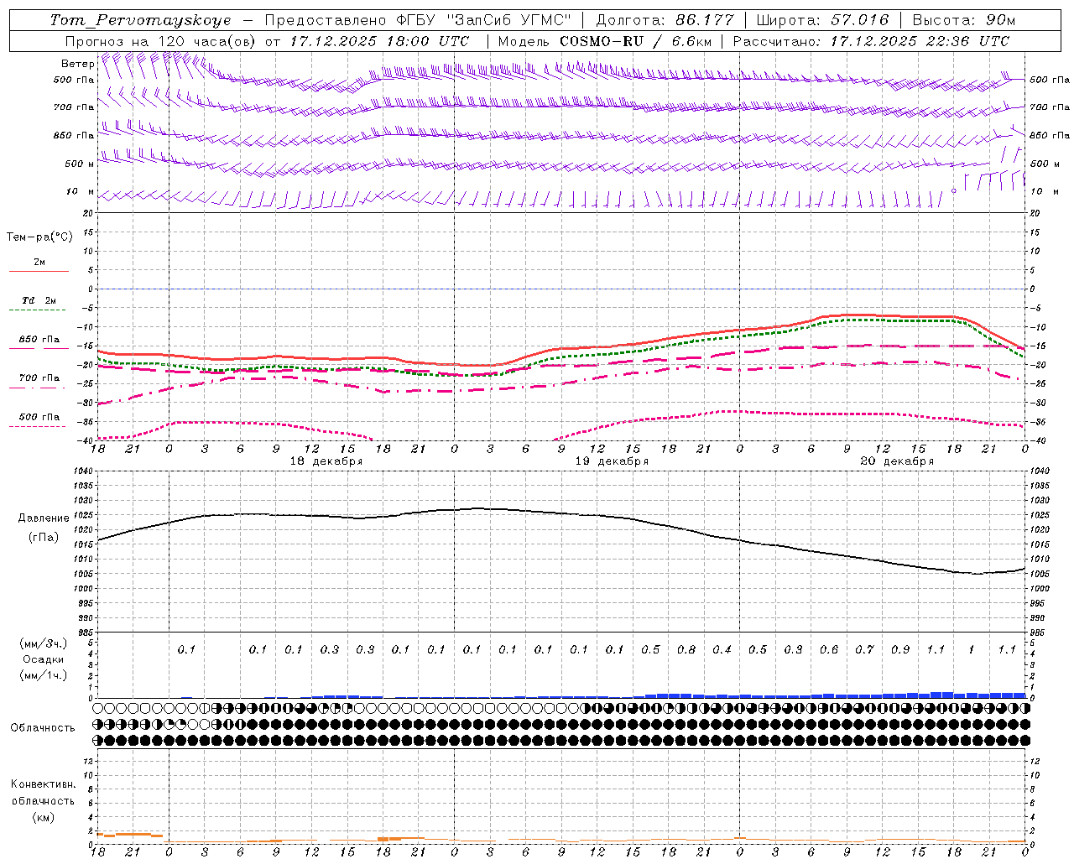Click the 'Предоставлено ФГБУ "ЗапСиб УГМС"' provider text
Viewport: 1074px width, 859px height.
pos(417,20)
